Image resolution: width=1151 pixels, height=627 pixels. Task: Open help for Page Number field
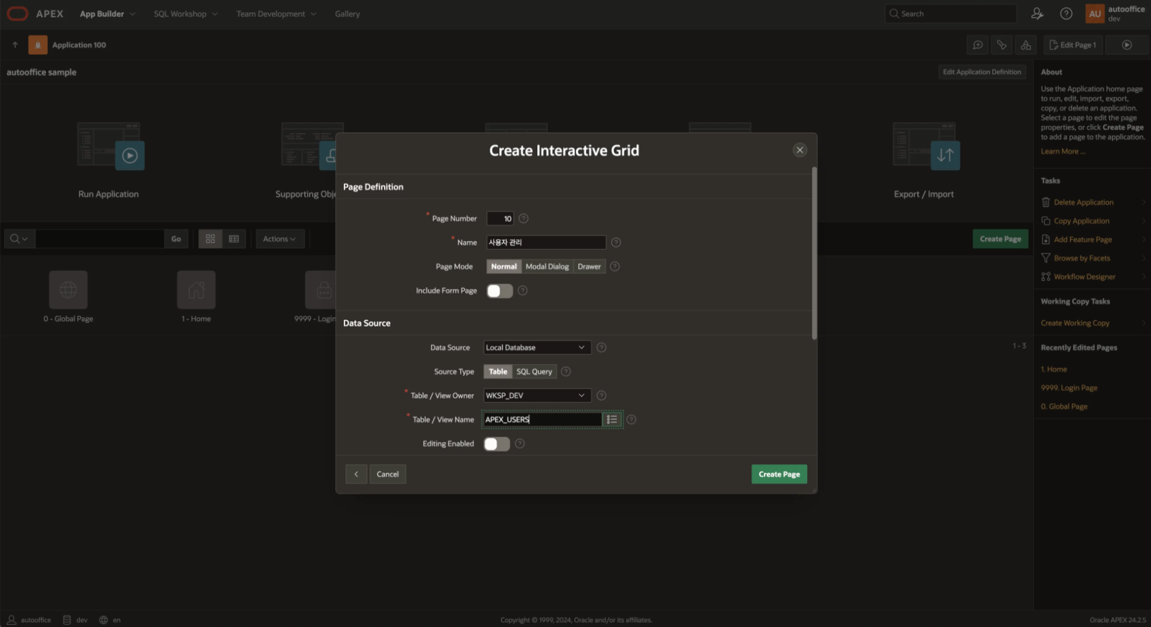(x=523, y=218)
